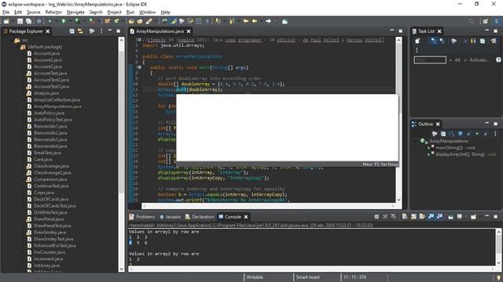Collapse the main method fold marker

[x=140, y=67]
